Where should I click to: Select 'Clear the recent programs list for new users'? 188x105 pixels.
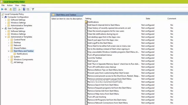(106, 31)
